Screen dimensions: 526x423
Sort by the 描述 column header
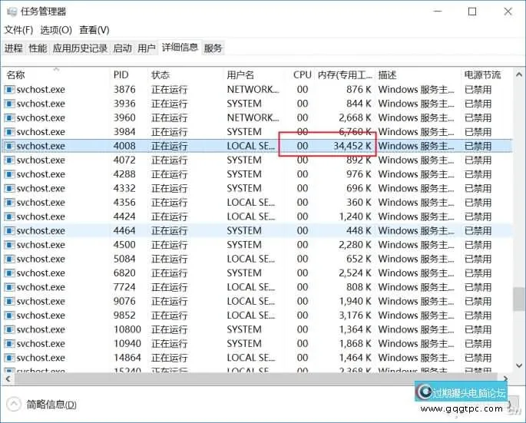point(418,74)
